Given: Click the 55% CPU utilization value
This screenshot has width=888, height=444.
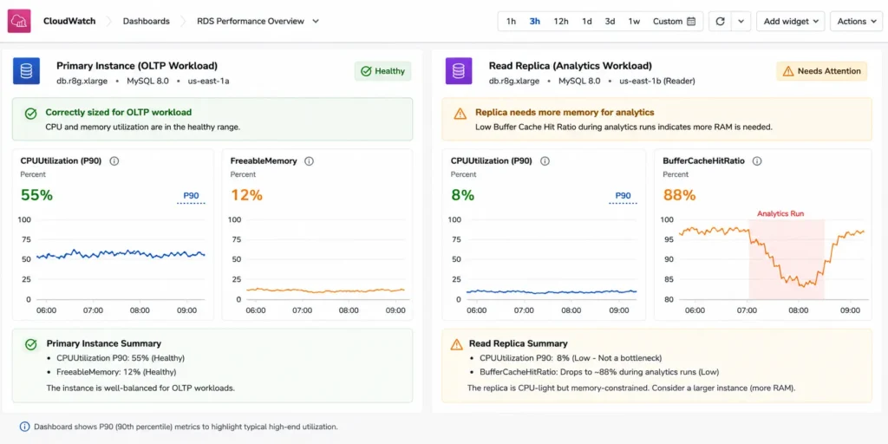Looking at the screenshot, I should [36, 195].
